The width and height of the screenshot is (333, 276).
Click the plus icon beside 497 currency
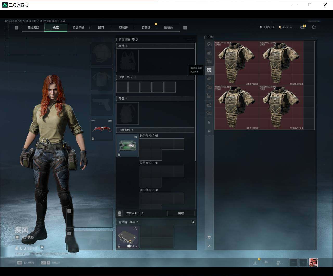(x=291, y=27)
